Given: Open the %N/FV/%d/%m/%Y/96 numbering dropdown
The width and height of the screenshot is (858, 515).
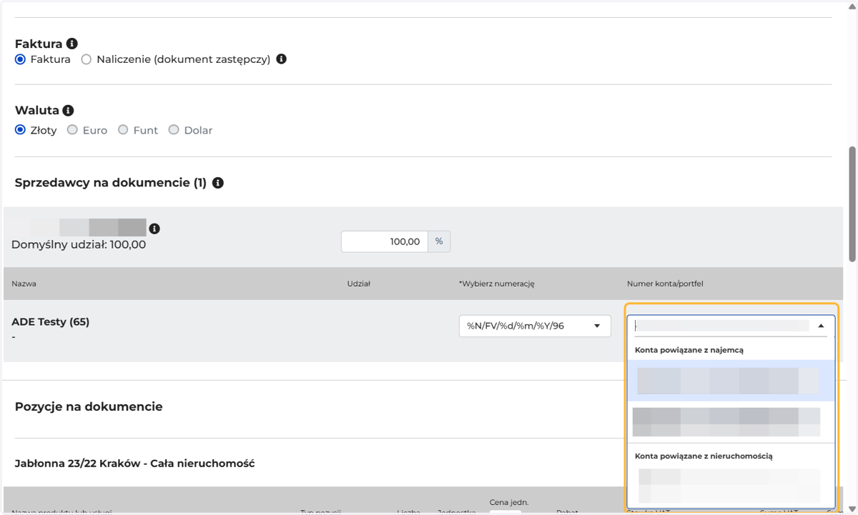Looking at the screenshot, I should (535, 326).
